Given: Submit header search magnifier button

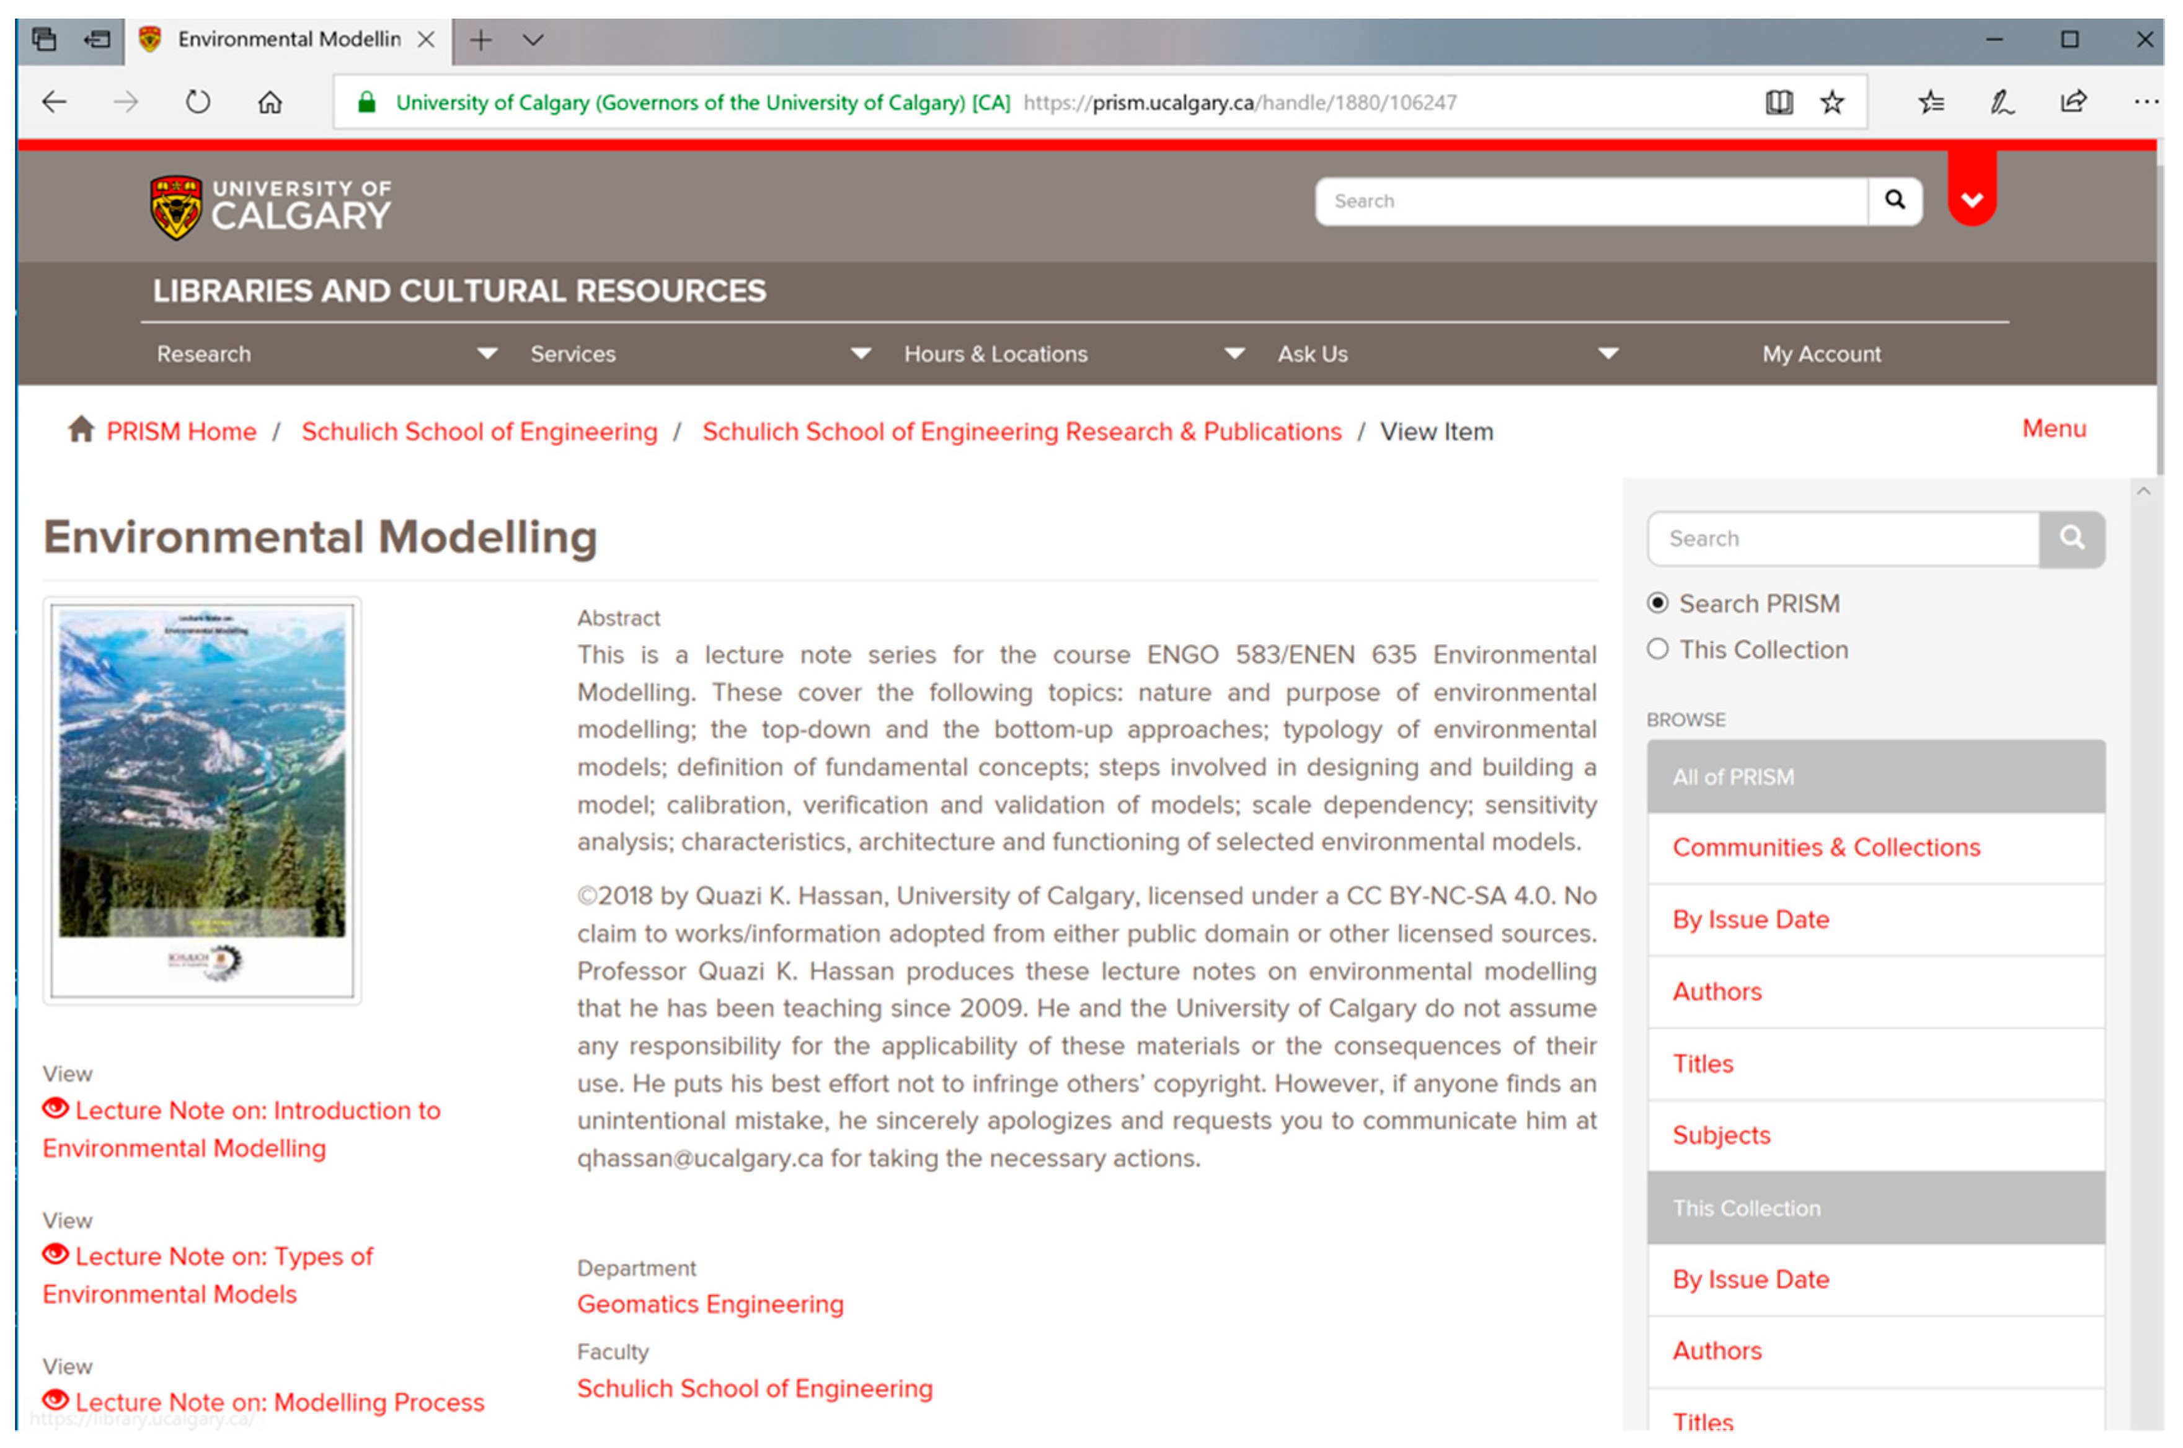Looking at the screenshot, I should coord(1894,200).
